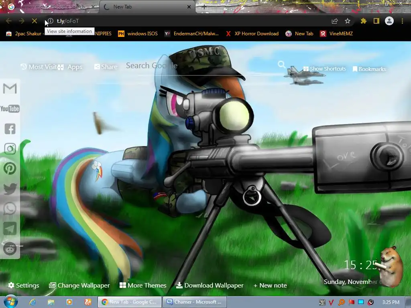Click the taskbar clock 3:25 PM
This screenshot has width=411, height=308.
tap(391, 302)
